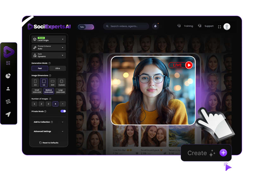Click the Search videos, agents field
This screenshot has width=253, height=171.
coord(126,27)
